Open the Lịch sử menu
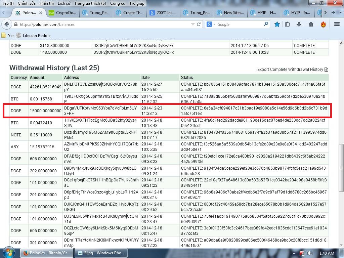The height and width of the screenshot is (258, 344). (x=64, y=3)
